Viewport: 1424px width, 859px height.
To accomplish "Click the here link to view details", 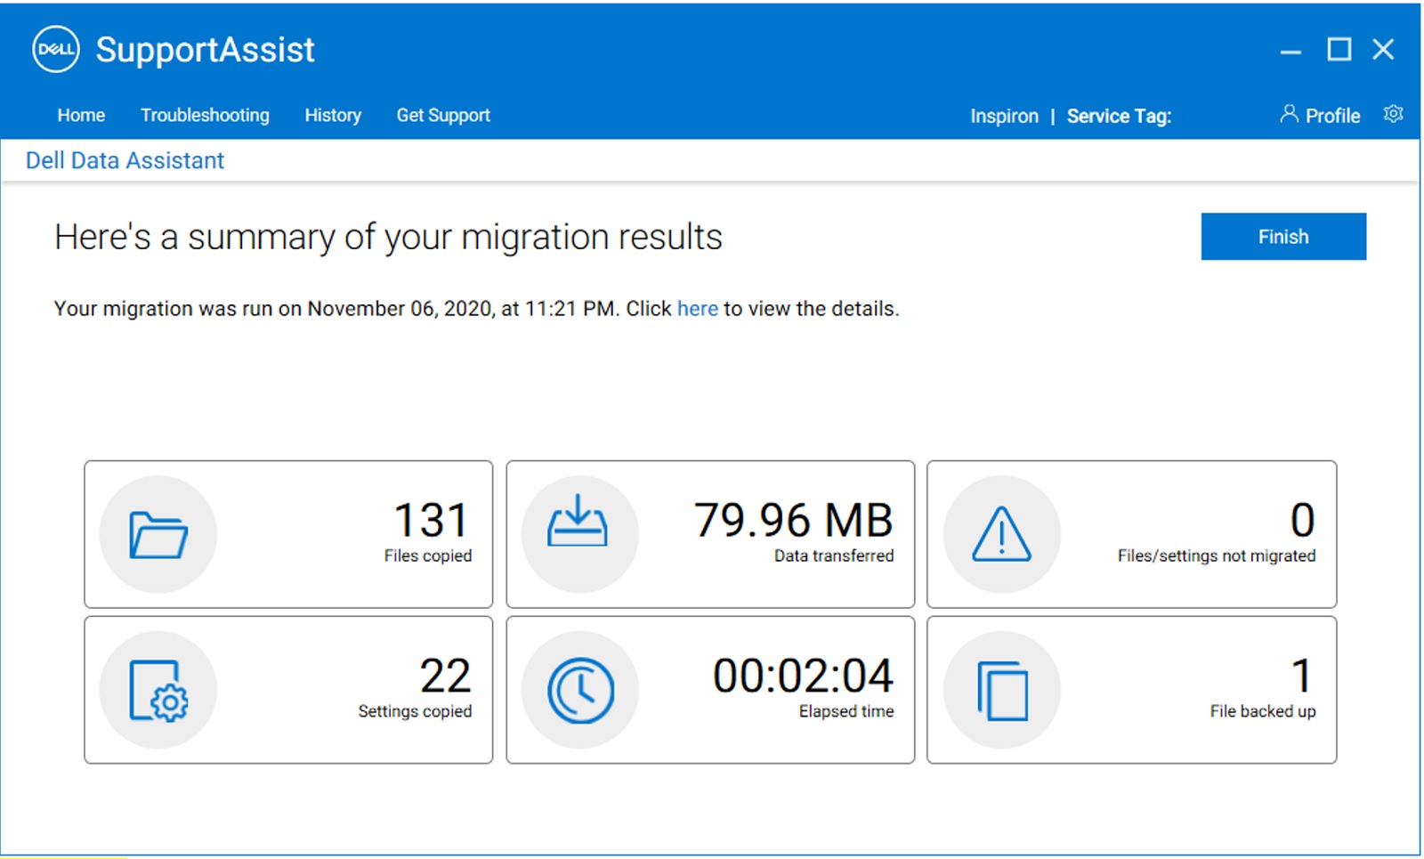I will click(697, 309).
